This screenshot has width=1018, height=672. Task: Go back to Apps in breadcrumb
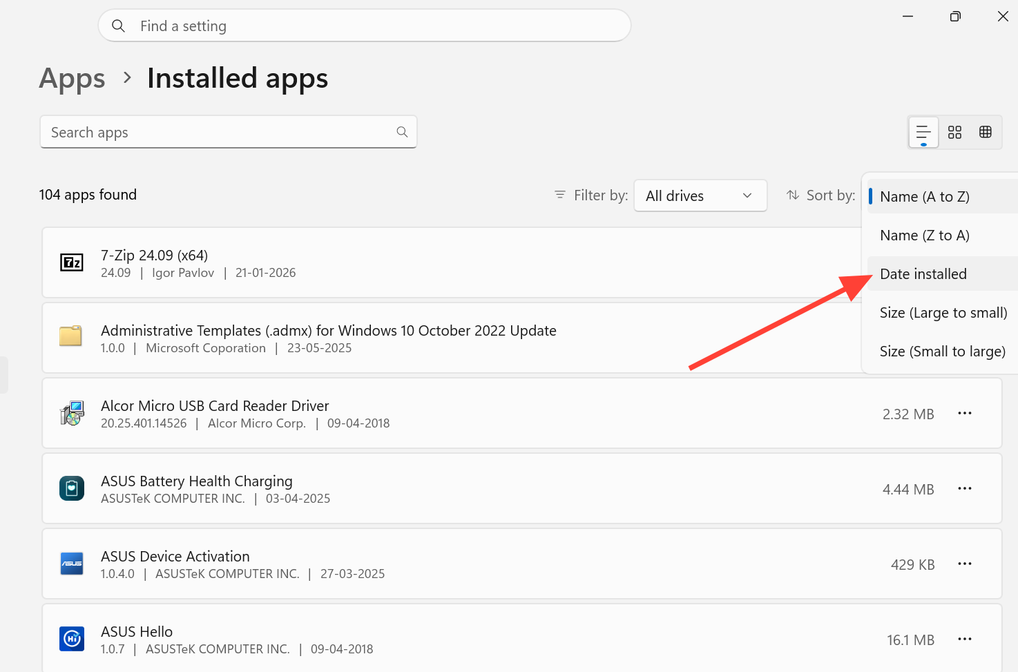(x=73, y=78)
